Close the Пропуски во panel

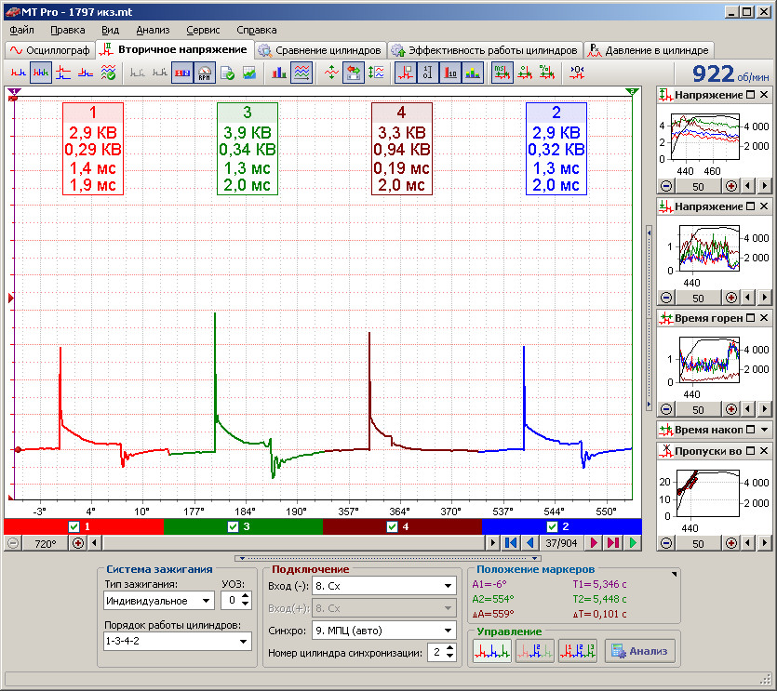764,451
